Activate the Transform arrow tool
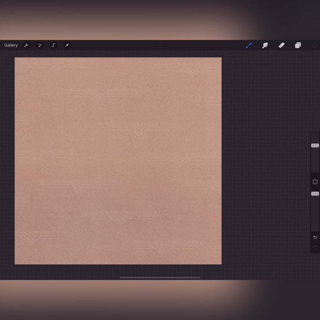Screen dimensions: 320x320 coord(67,45)
